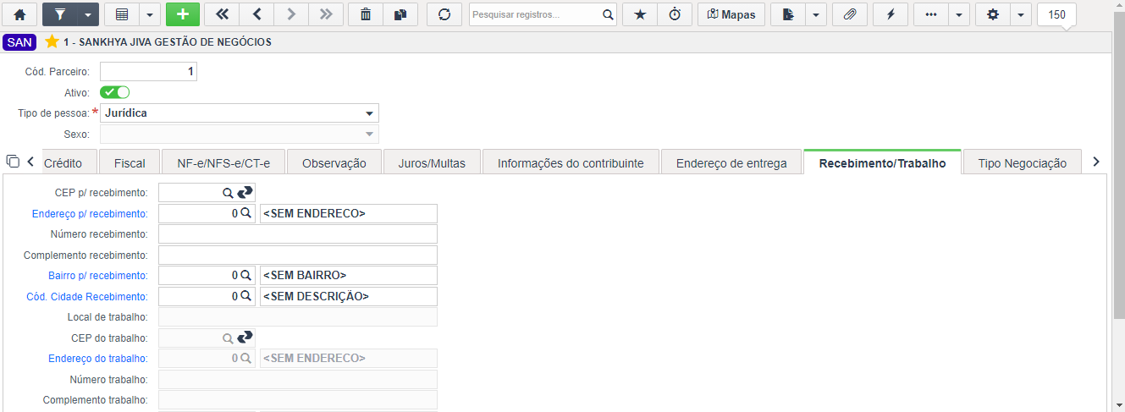Focus the Pesquisar registros search box
This screenshot has width=1125, height=412.
pos(535,14)
